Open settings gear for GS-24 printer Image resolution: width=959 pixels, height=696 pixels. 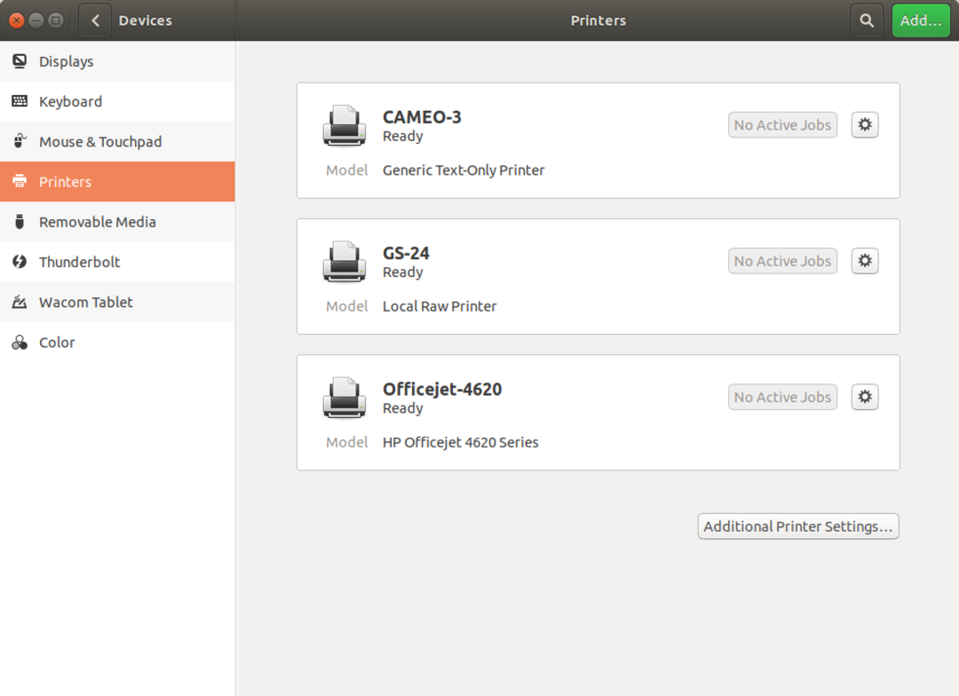click(x=865, y=261)
